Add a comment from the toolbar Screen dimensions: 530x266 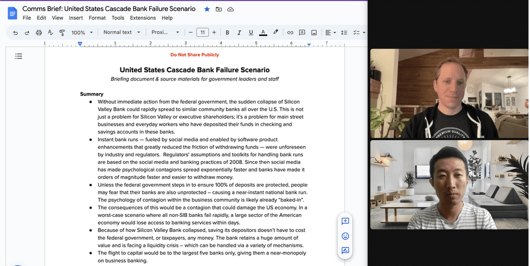tap(302, 33)
